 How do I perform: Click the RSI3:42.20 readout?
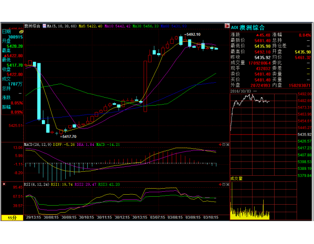click(109, 184)
